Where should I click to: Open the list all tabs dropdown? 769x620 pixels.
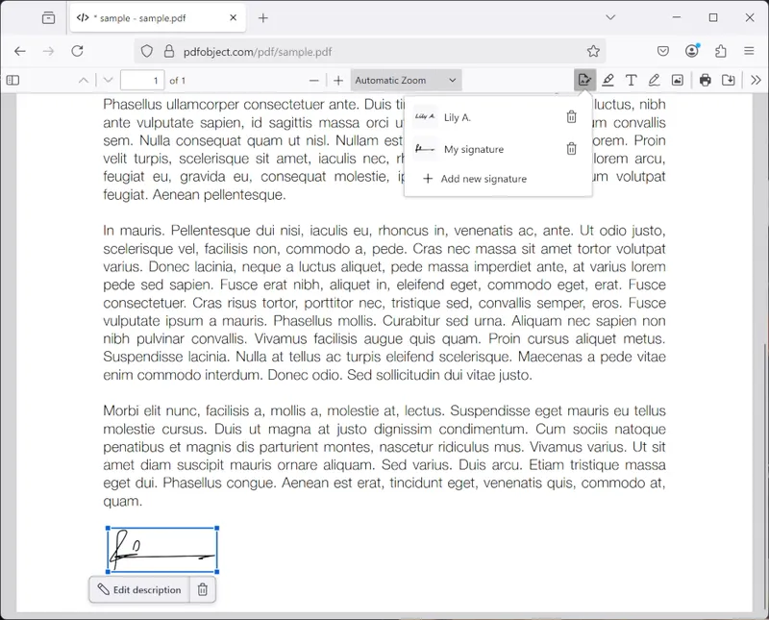[x=610, y=17]
